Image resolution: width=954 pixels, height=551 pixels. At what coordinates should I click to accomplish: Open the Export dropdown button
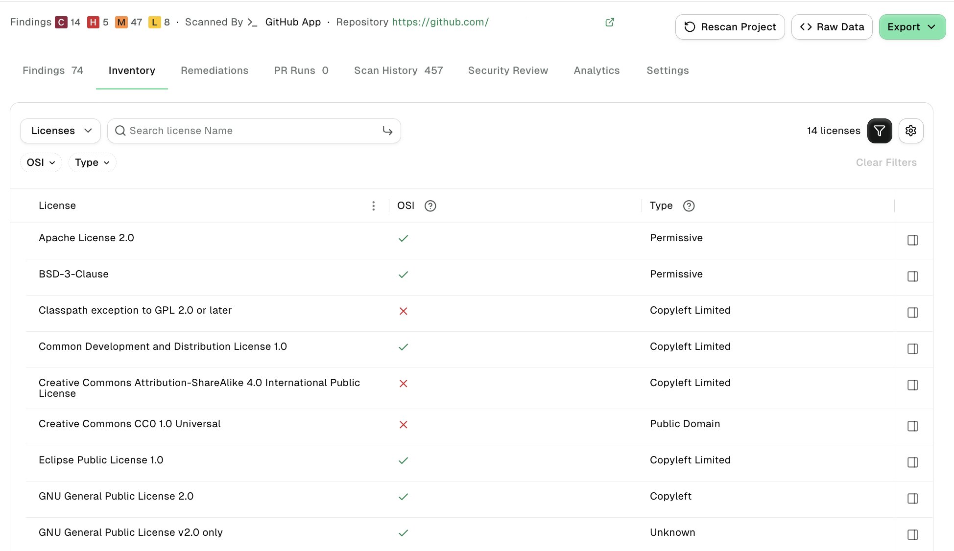(x=912, y=27)
